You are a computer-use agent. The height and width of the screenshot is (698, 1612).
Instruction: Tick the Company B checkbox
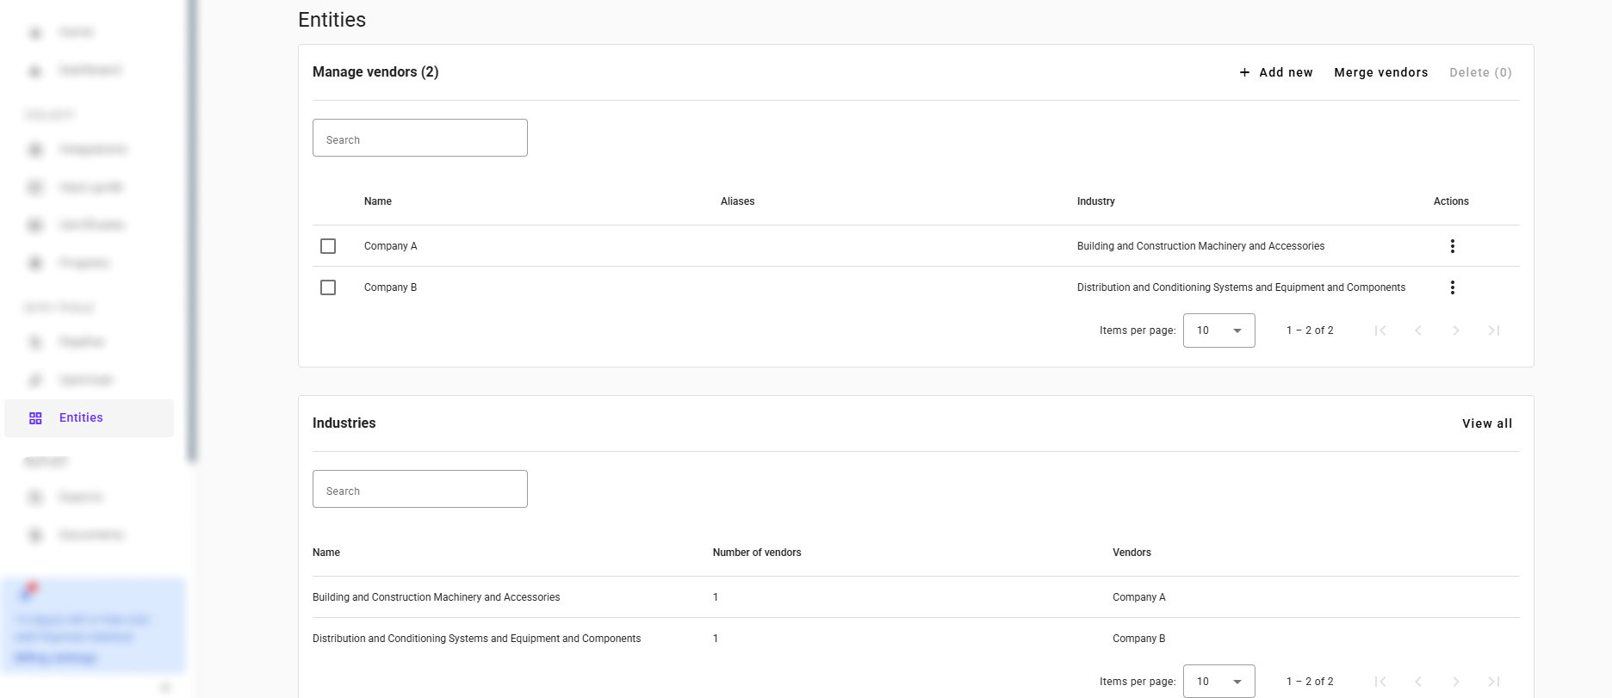pyautogui.click(x=328, y=287)
